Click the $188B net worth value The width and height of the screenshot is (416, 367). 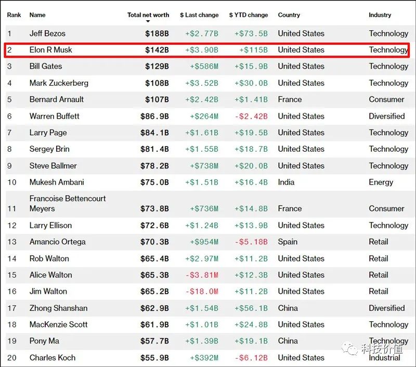[x=157, y=34]
